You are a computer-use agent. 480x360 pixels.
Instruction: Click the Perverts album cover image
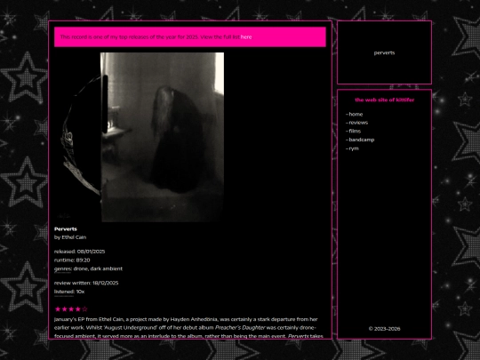140,137
